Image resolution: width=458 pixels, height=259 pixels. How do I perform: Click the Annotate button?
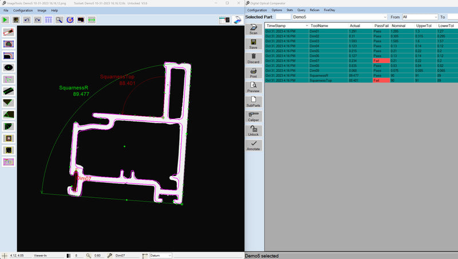click(253, 146)
